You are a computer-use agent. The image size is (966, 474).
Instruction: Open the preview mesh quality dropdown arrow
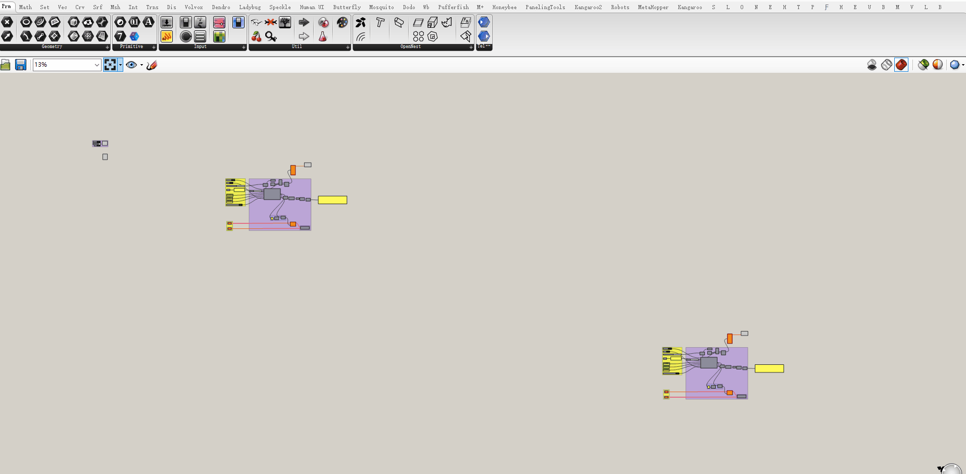[x=963, y=65]
